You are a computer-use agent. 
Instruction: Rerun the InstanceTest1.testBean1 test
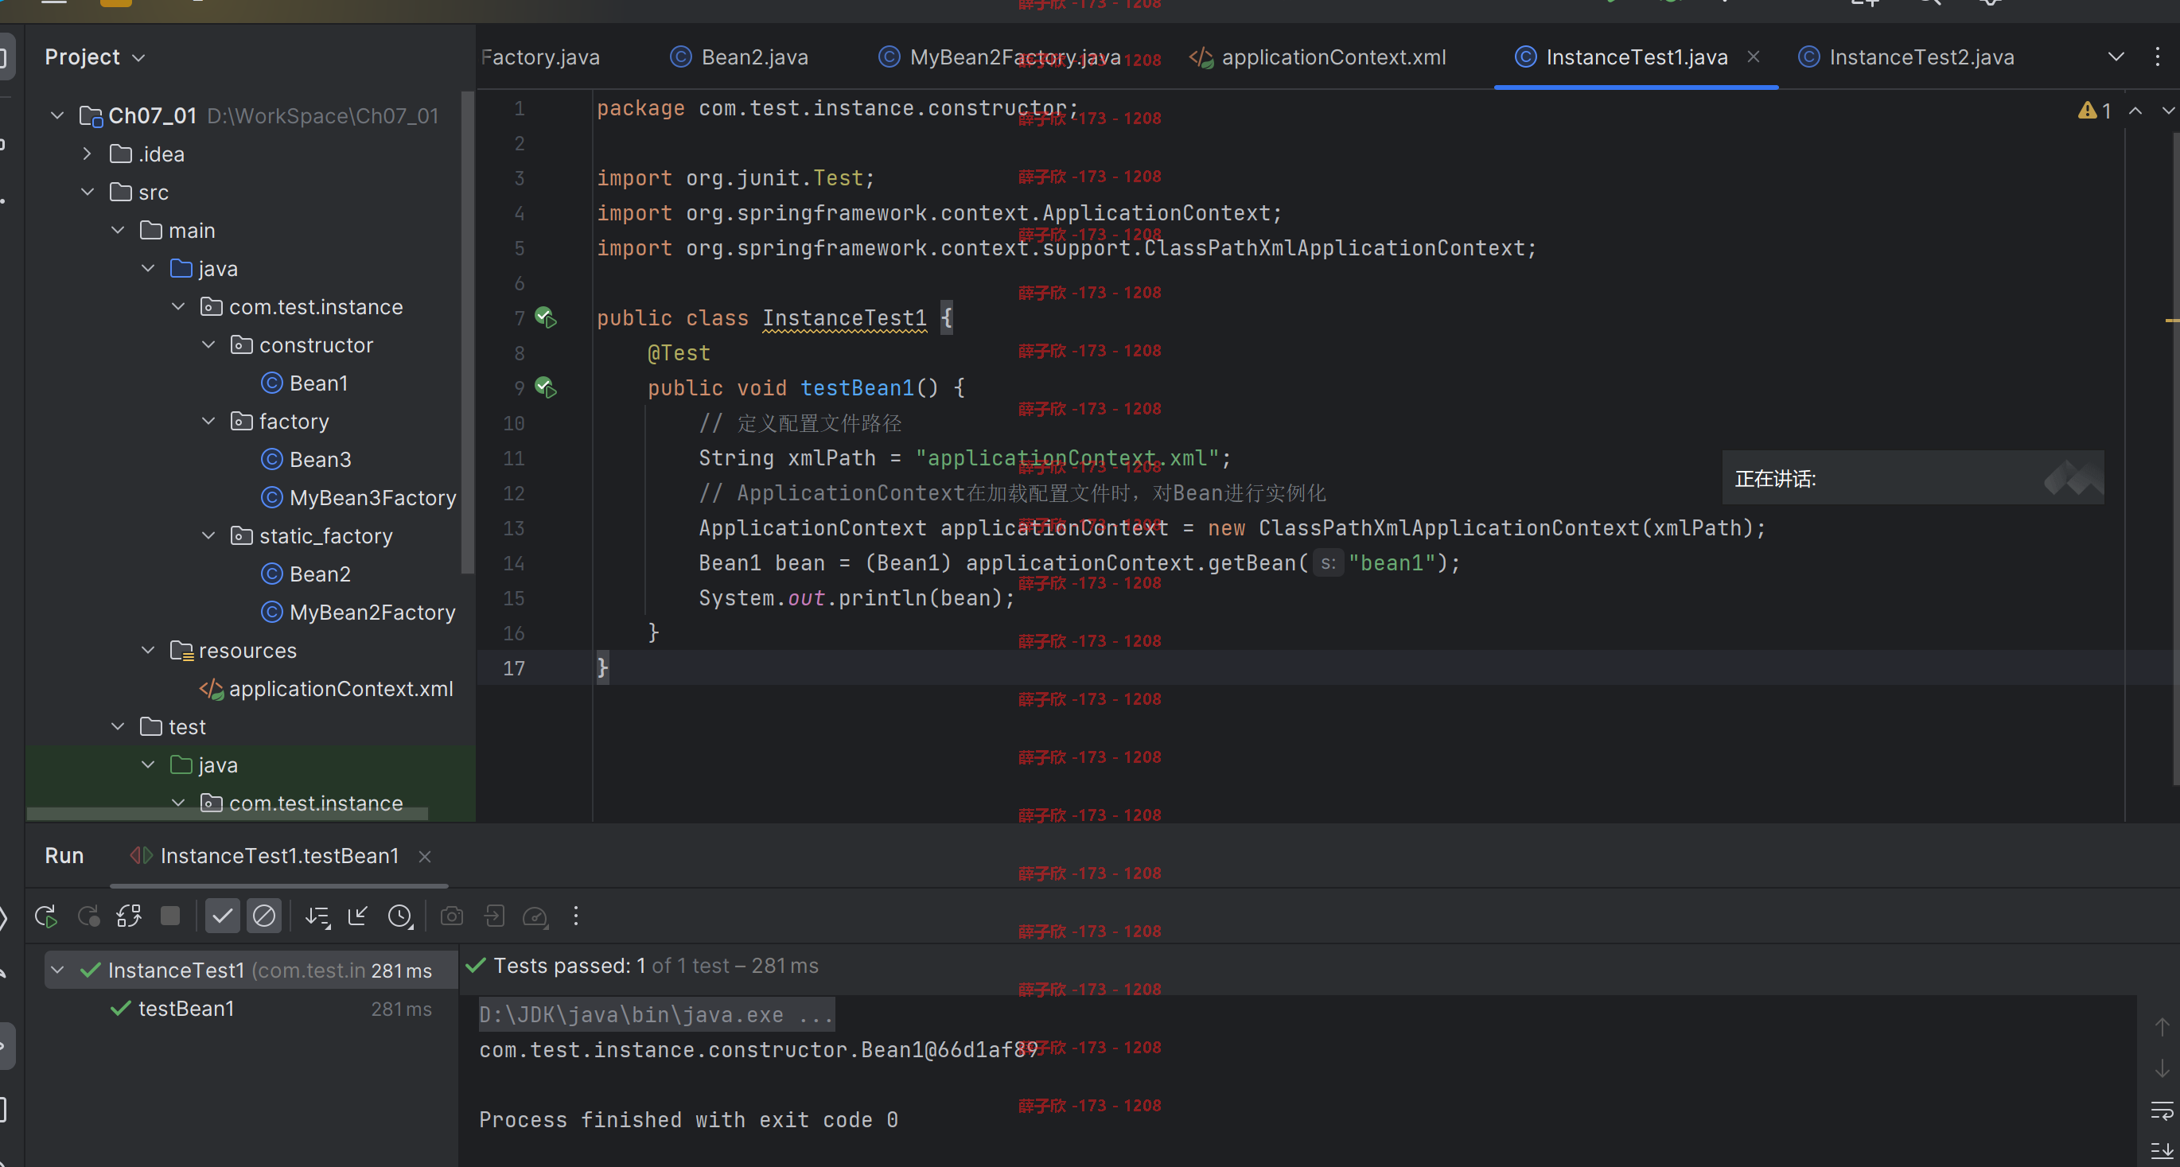point(45,916)
